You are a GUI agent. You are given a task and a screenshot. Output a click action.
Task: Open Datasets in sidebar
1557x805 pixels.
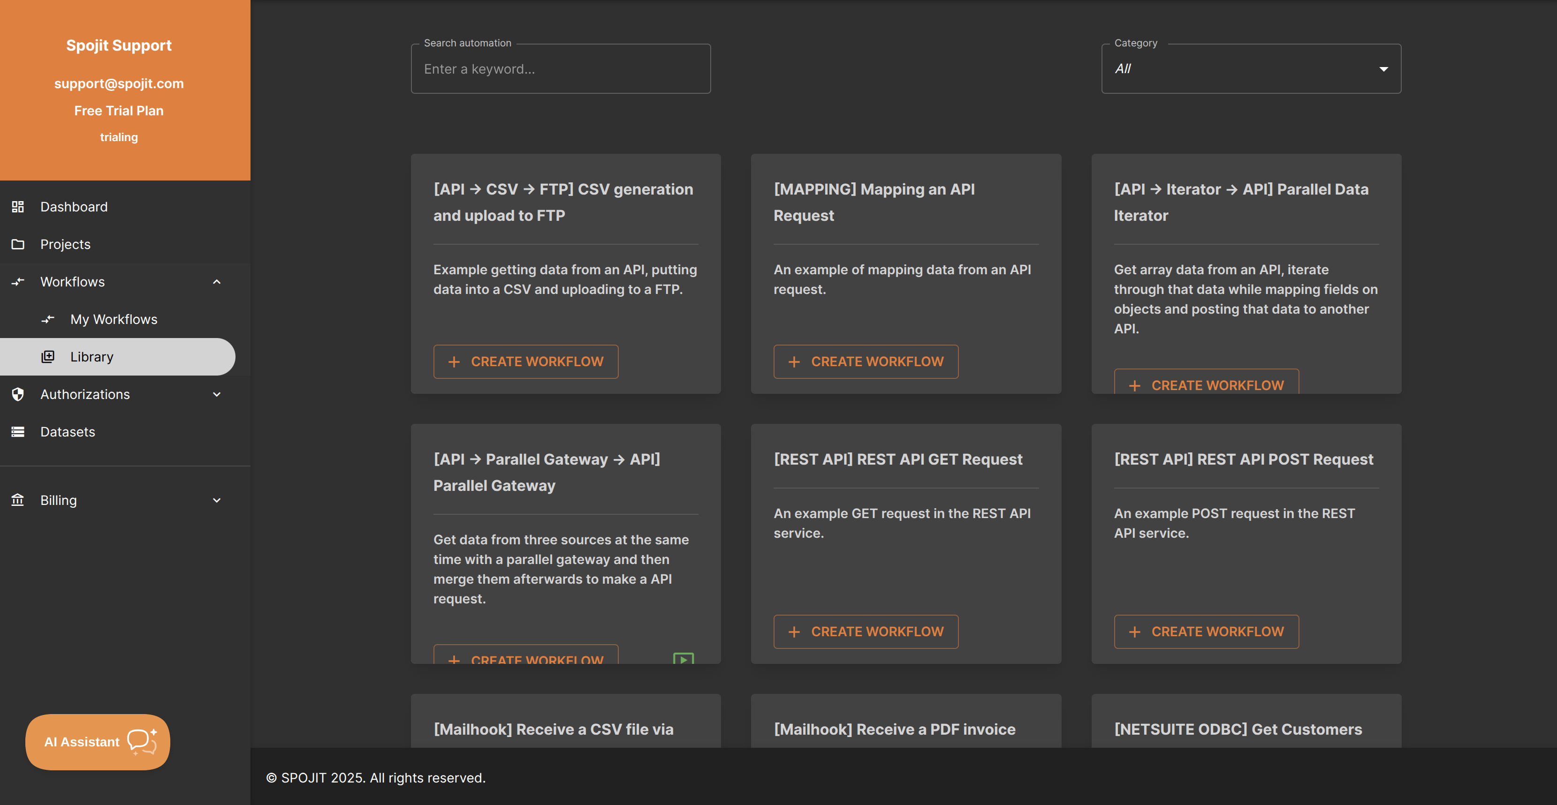click(125, 431)
